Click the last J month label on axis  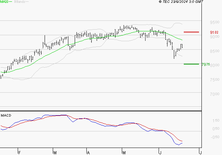[200, 153]
